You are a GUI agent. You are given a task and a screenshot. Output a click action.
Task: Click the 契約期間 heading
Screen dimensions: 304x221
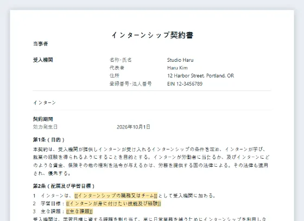coord(43,119)
